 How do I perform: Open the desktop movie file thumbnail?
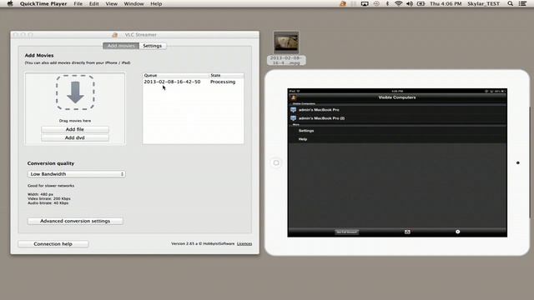tap(286, 42)
